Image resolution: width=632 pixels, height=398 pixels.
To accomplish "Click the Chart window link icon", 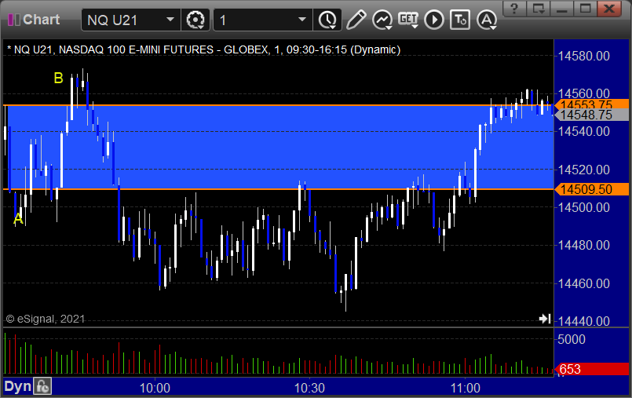I will coord(13,20).
